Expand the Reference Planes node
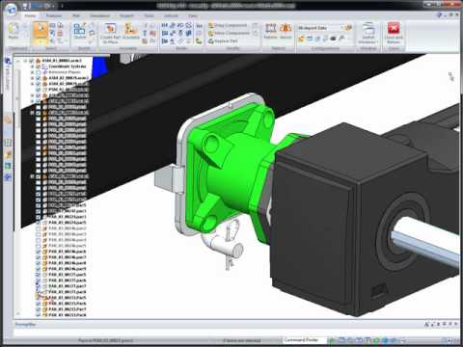This screenshot has height=347, width=463. (32, 72)
